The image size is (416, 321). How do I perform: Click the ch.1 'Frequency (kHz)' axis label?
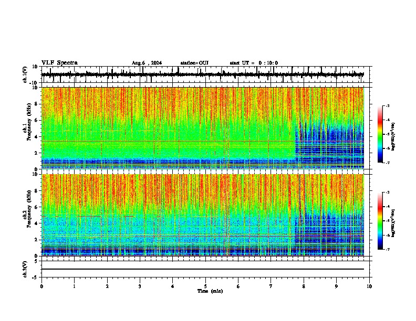point(30,122)
